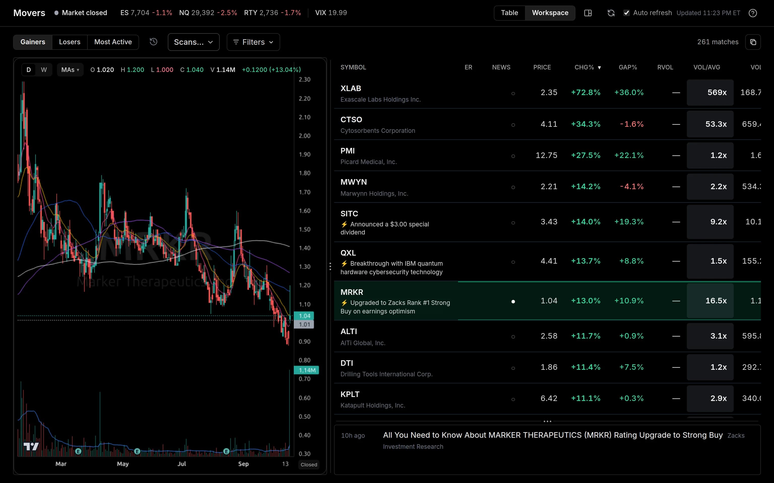
Task: Click the news dot in the MRKR row
Action: (513, 302)
